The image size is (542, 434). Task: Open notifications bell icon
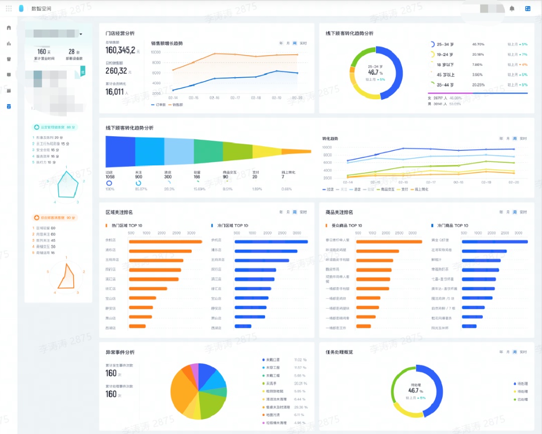(x=512, y=9)
